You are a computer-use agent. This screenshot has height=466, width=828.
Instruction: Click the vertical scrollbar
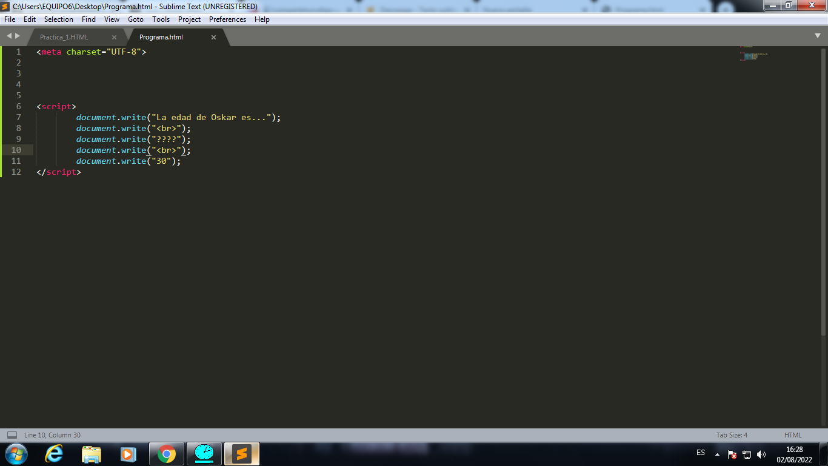[x=824, y=191]
